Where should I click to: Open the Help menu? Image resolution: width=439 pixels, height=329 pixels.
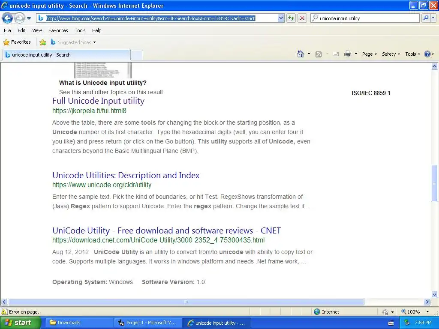point(96,30)
